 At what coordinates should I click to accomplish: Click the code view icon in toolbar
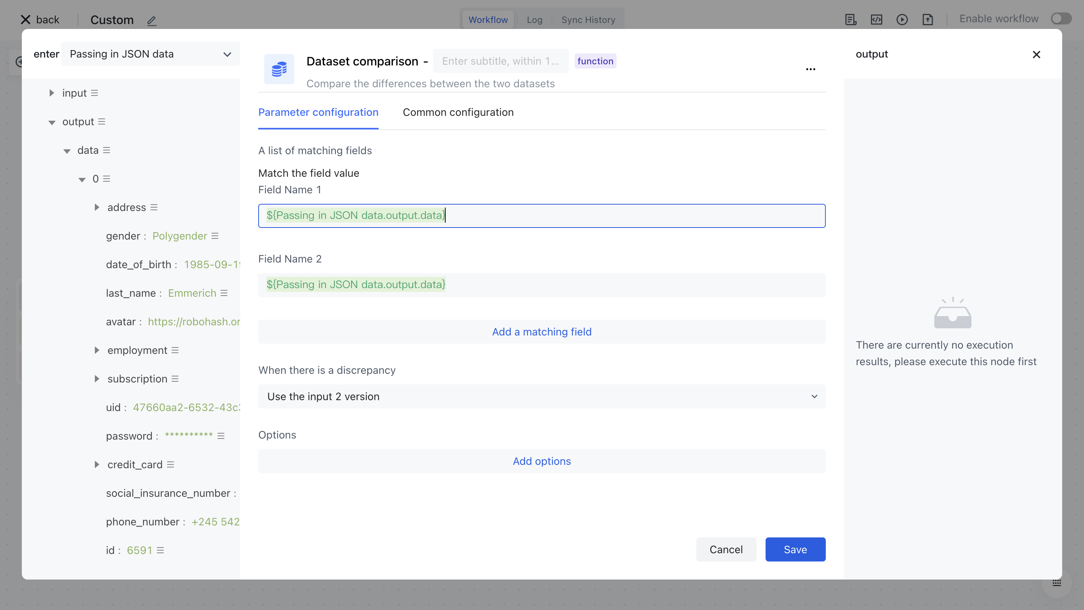[x=876, y=19]
